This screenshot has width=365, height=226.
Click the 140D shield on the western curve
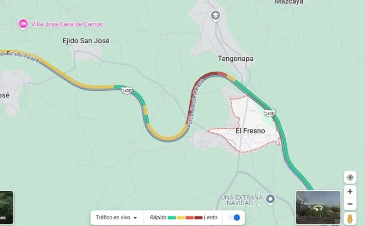[x=127, y=90]
